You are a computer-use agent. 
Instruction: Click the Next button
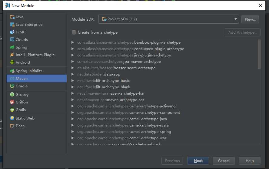[x=198, y=161]
